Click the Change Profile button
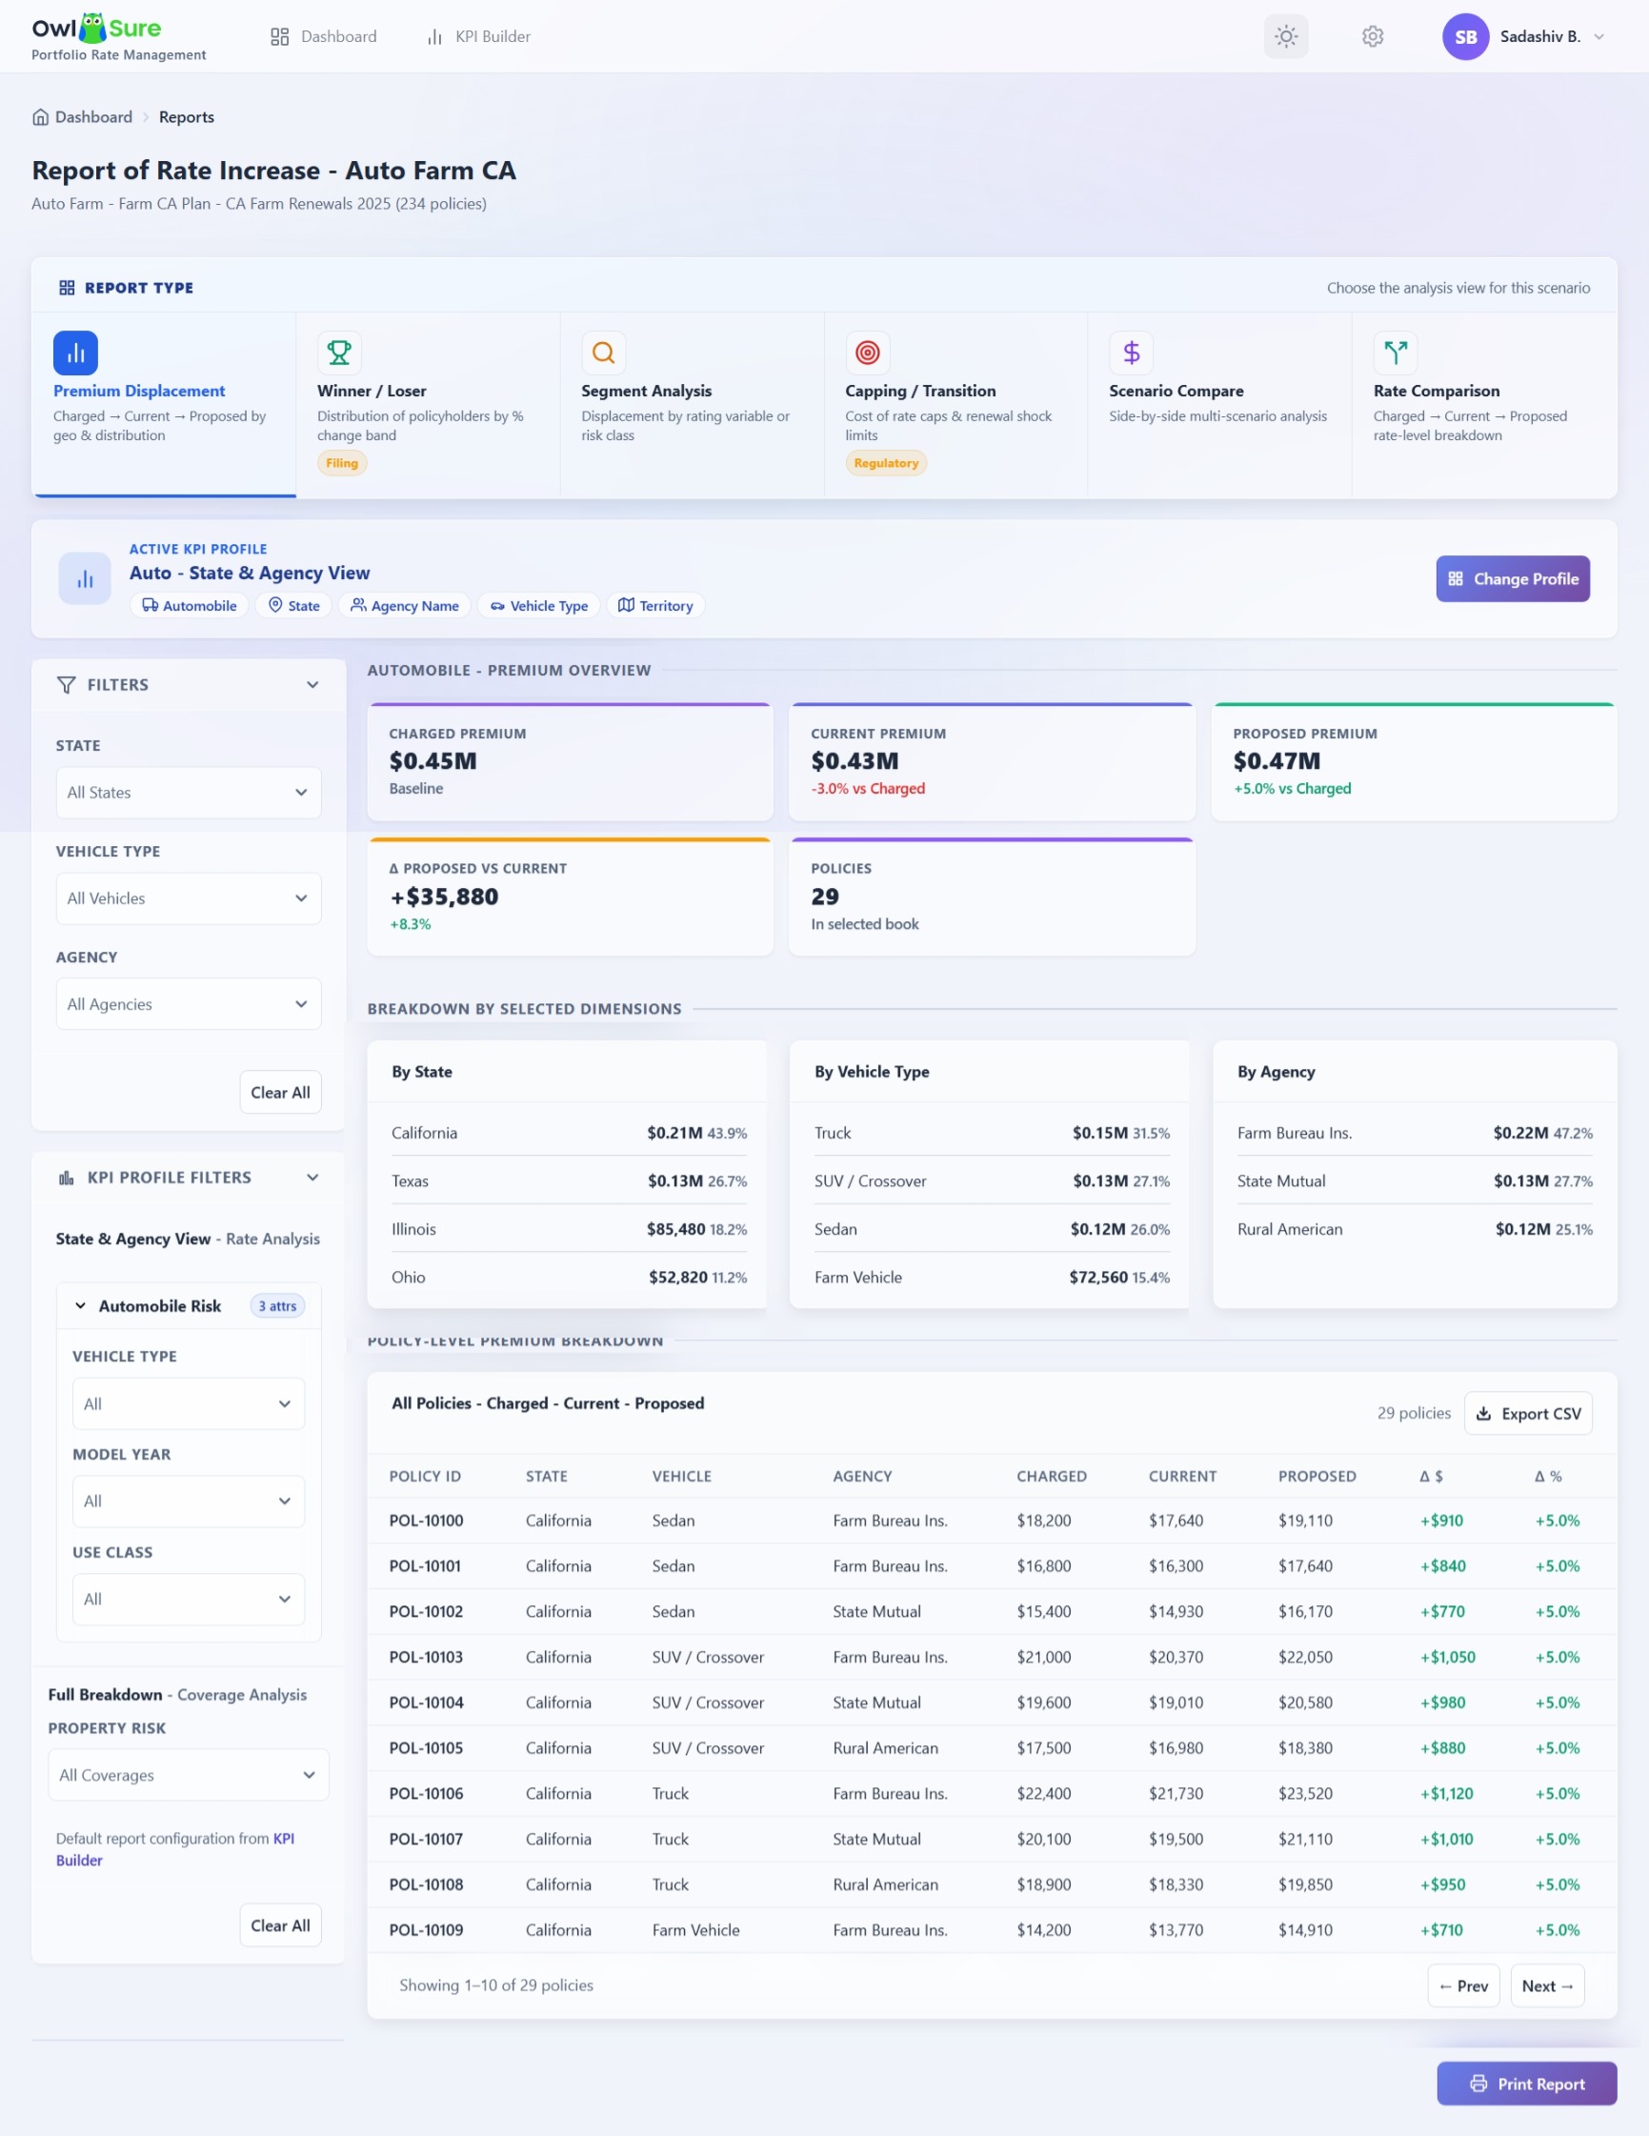 pyautogui.click(x=1513, y=579)
